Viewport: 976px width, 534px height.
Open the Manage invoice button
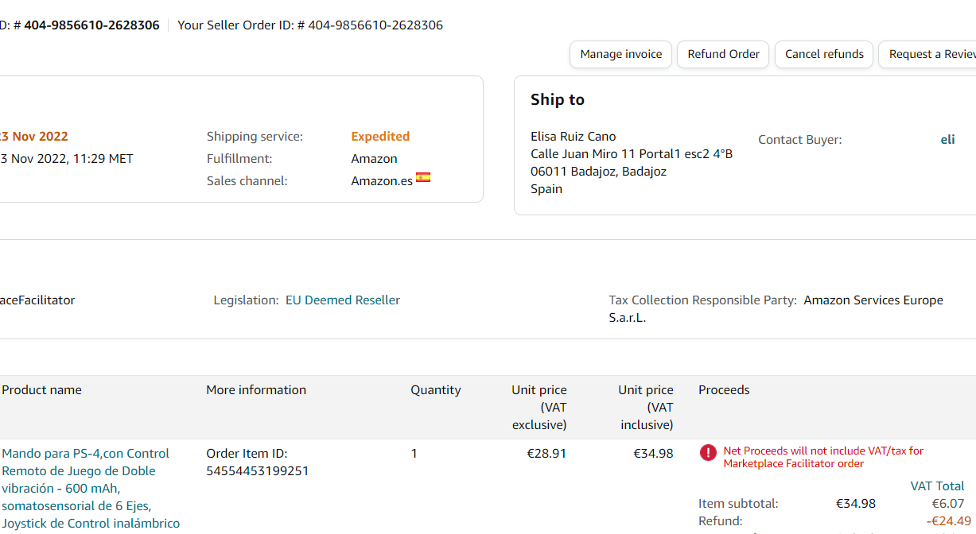click(x=620, y=54)
